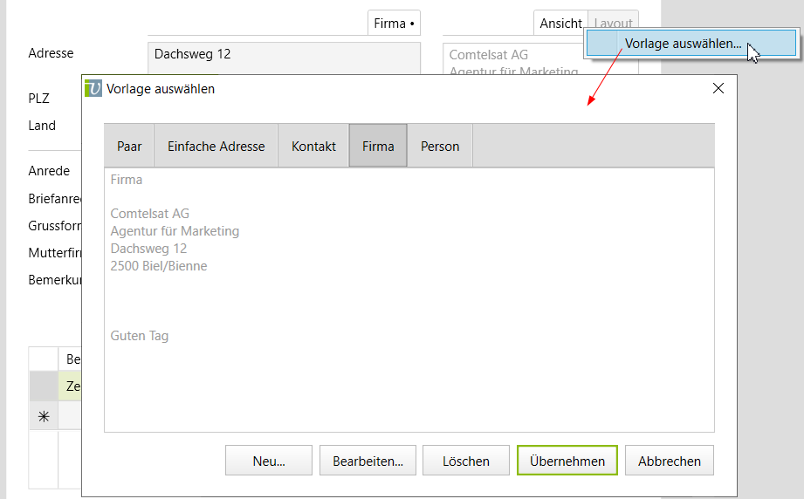
Task: Switch to the Einfache Adresse template tab
Action: pyautogui.click(x=216, y=146)
